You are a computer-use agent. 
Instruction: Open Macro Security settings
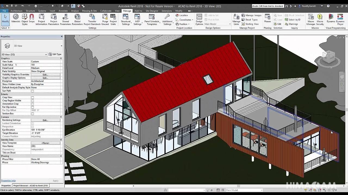click(320, 19)
